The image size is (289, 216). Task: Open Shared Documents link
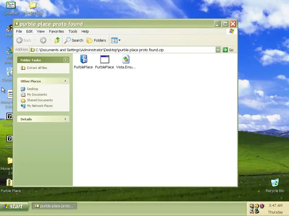tap(40, 100)
